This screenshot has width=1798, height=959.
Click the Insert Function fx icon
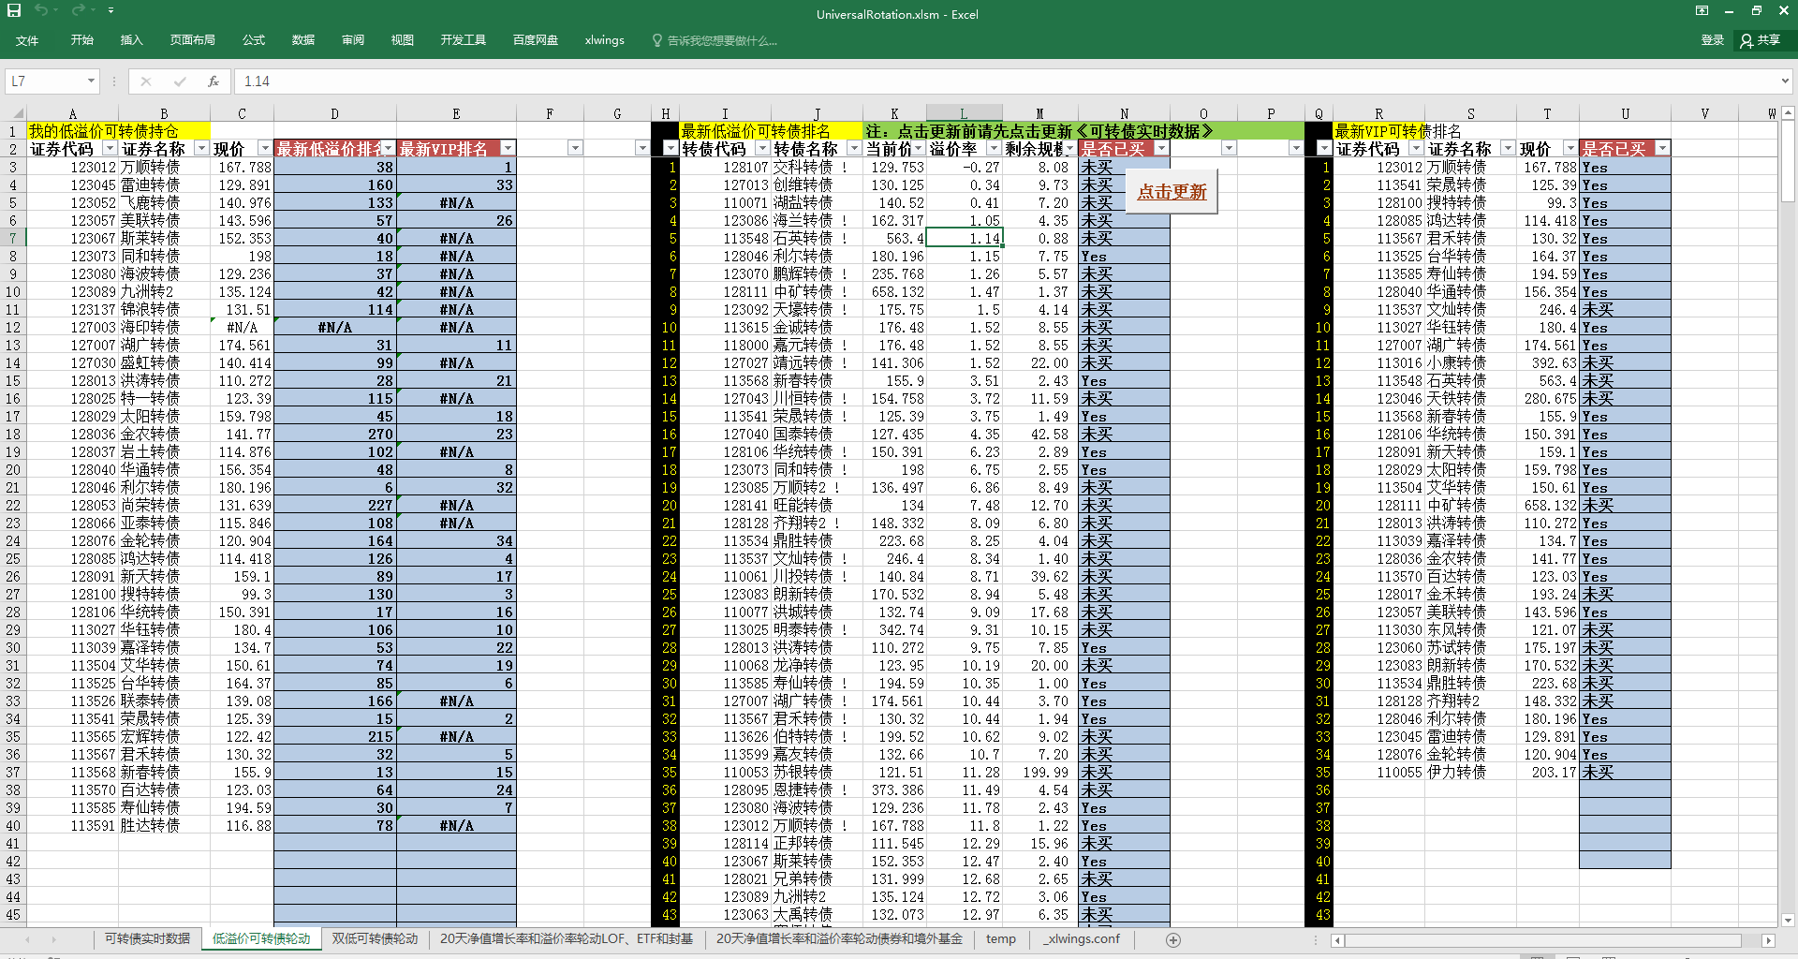214,81
